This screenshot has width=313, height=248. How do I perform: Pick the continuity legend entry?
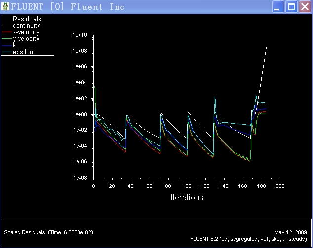27,26
